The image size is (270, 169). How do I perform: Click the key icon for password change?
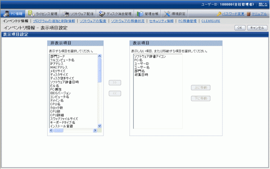pyautogui.click(x=219, y=14)
